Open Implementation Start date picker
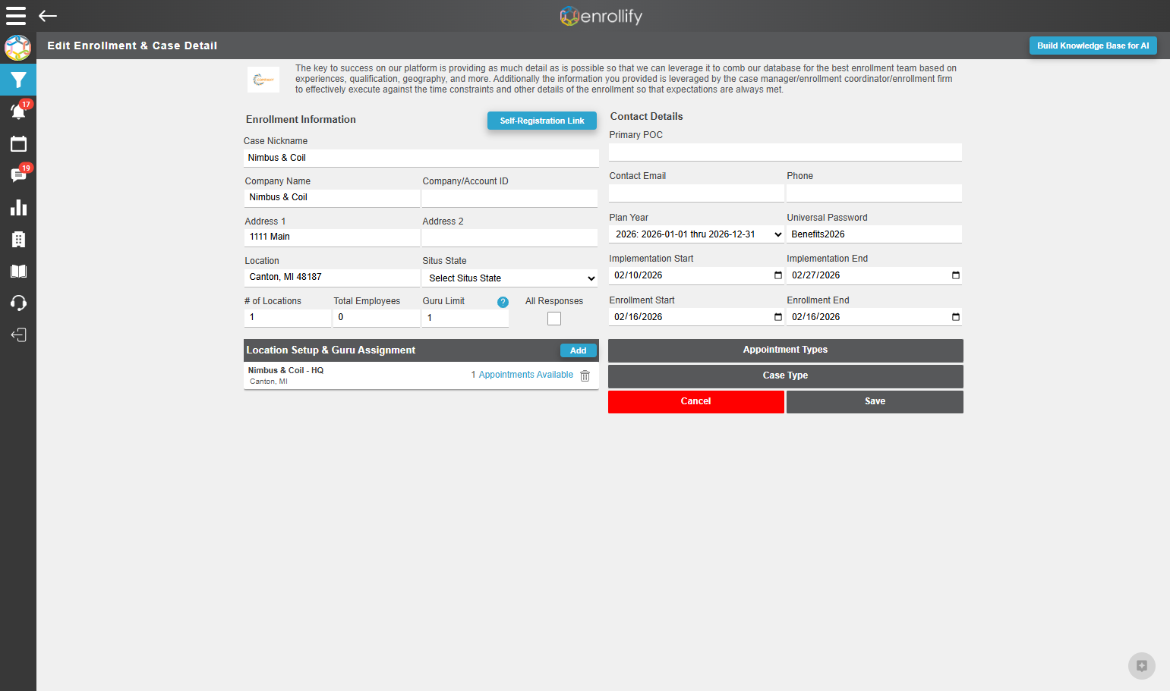1170x691 pixels. [778, 275]
